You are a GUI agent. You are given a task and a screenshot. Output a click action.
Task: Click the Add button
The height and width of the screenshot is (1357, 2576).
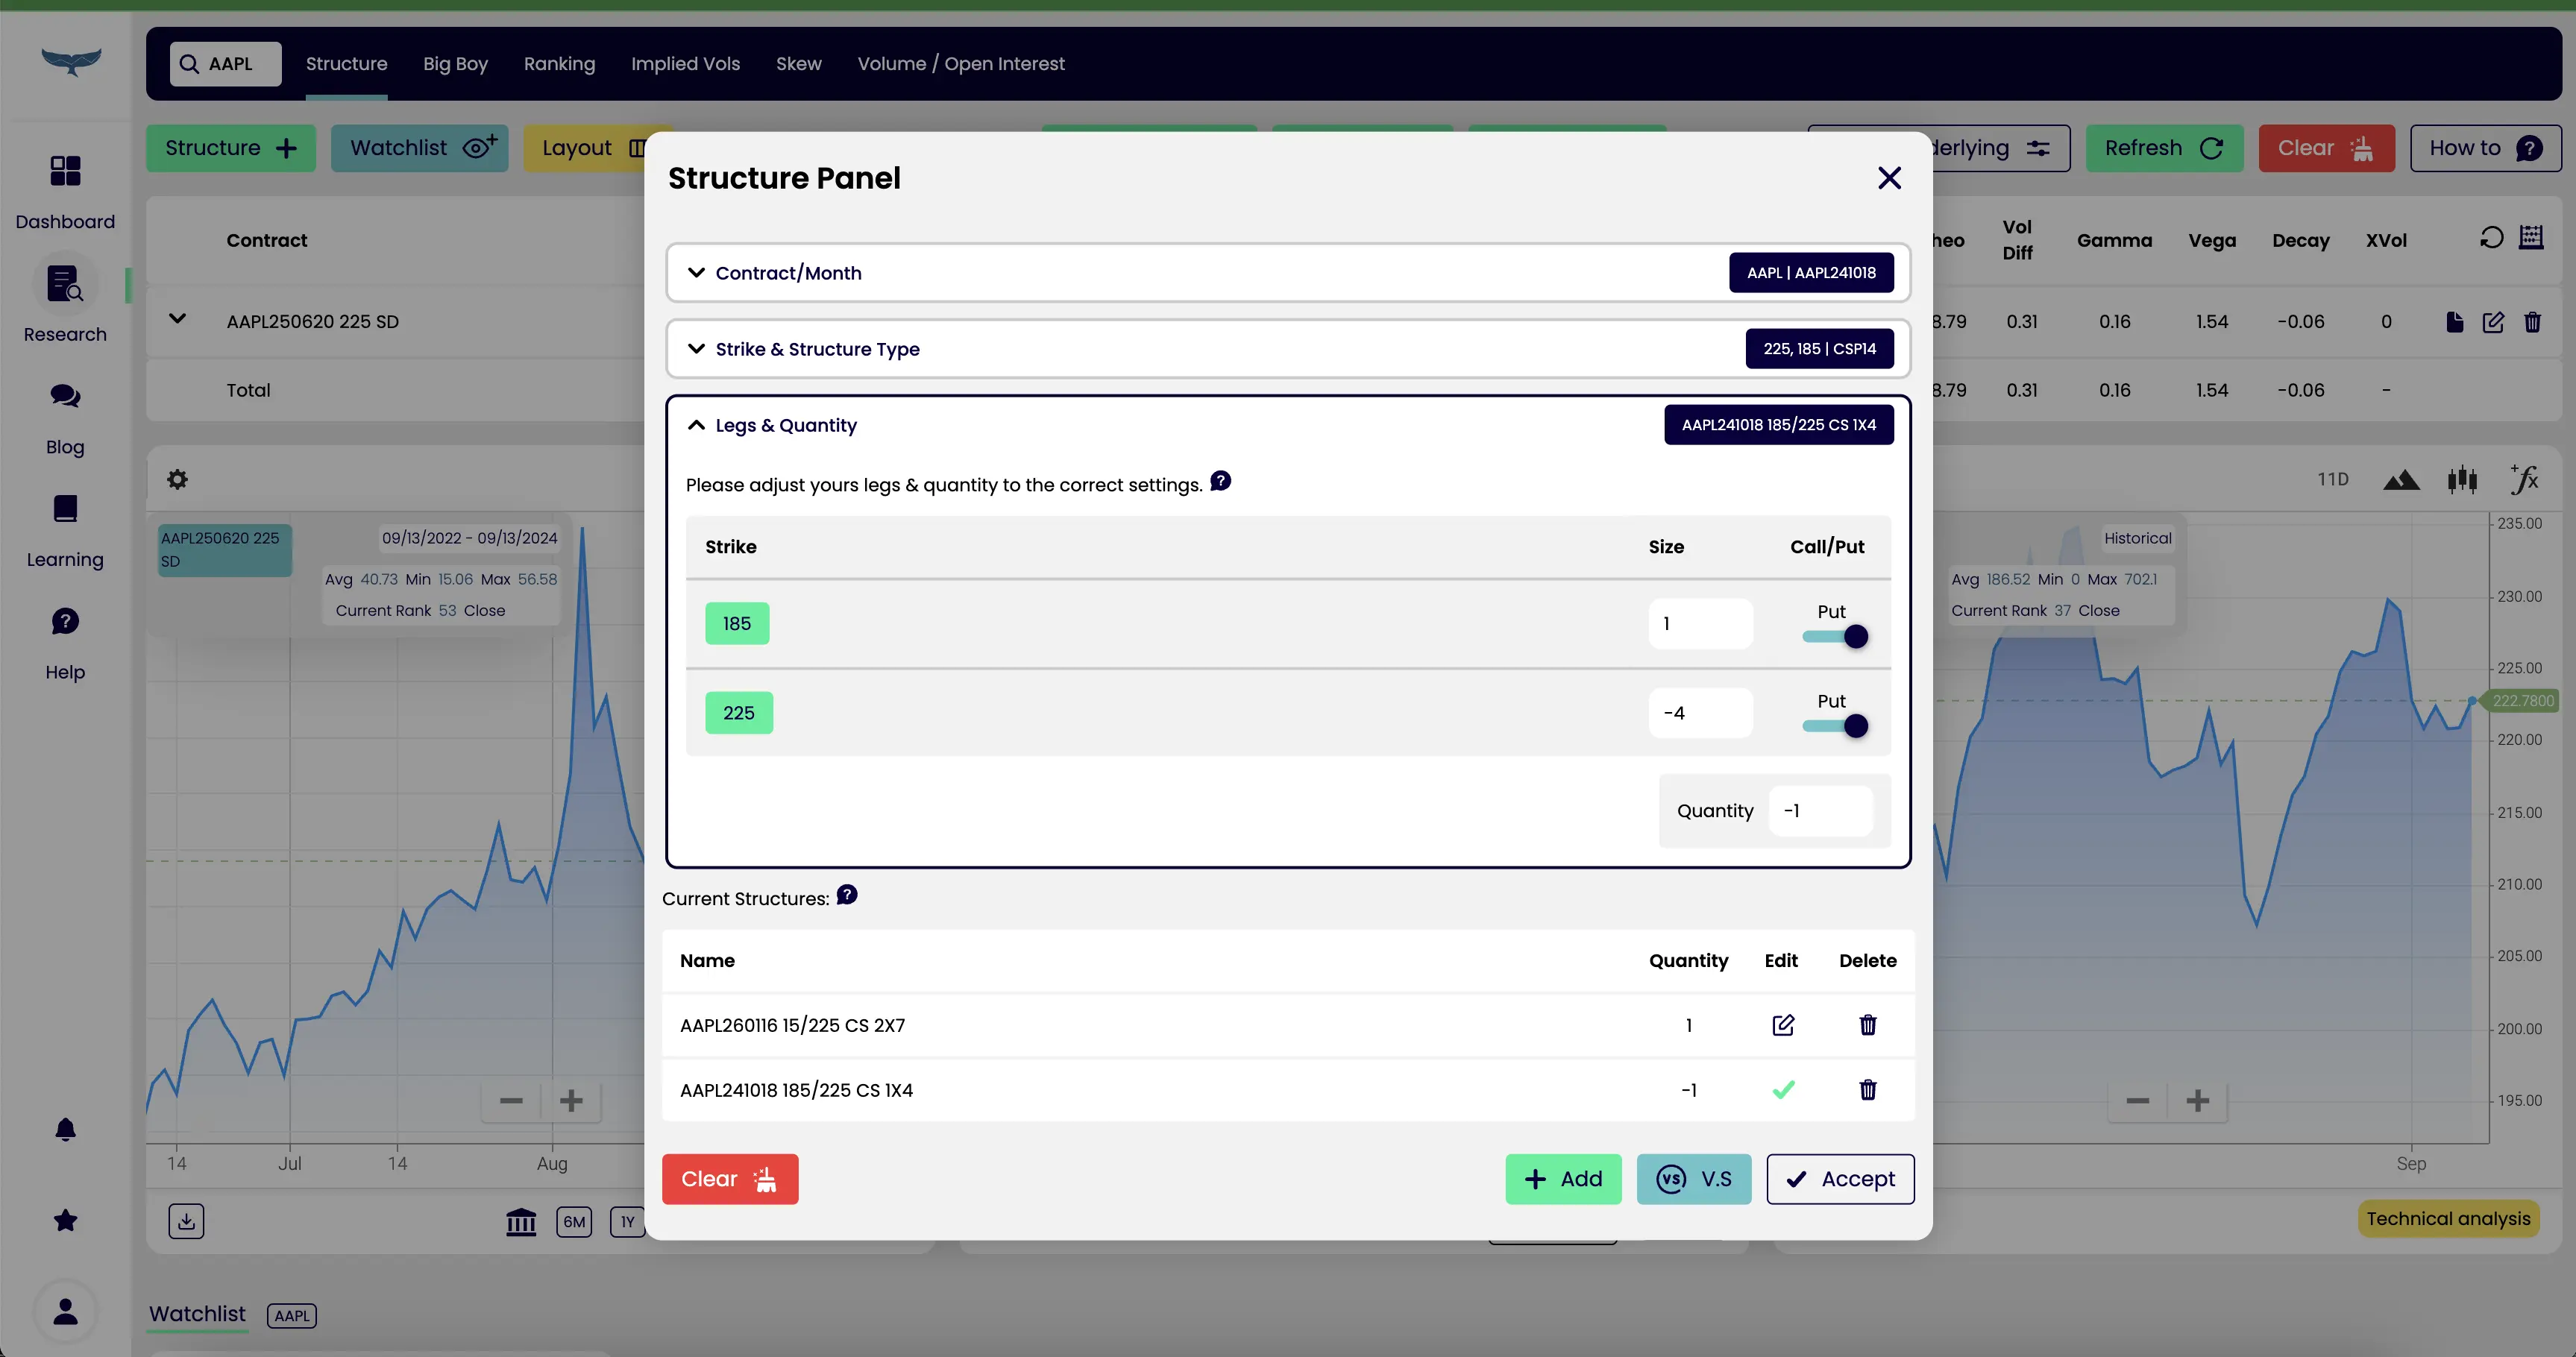pos(1562,1179)
